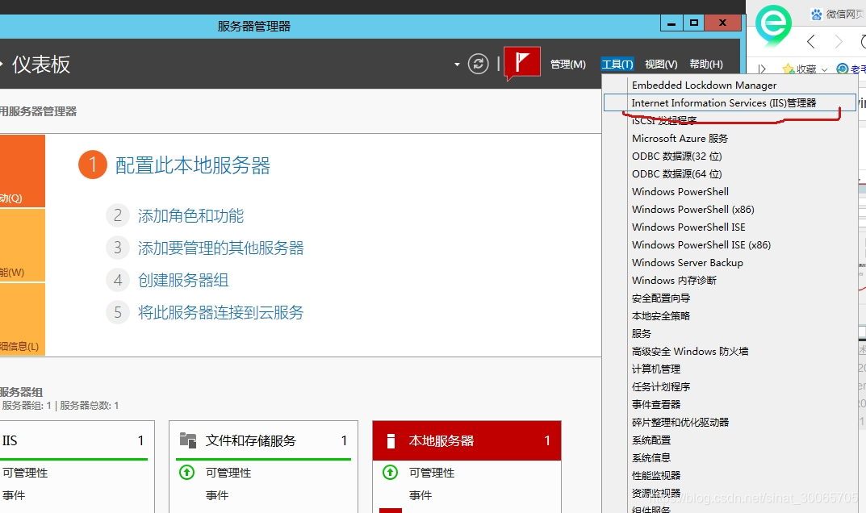Click the 仪表板 breadcrumb title

[x=41, y=65]
